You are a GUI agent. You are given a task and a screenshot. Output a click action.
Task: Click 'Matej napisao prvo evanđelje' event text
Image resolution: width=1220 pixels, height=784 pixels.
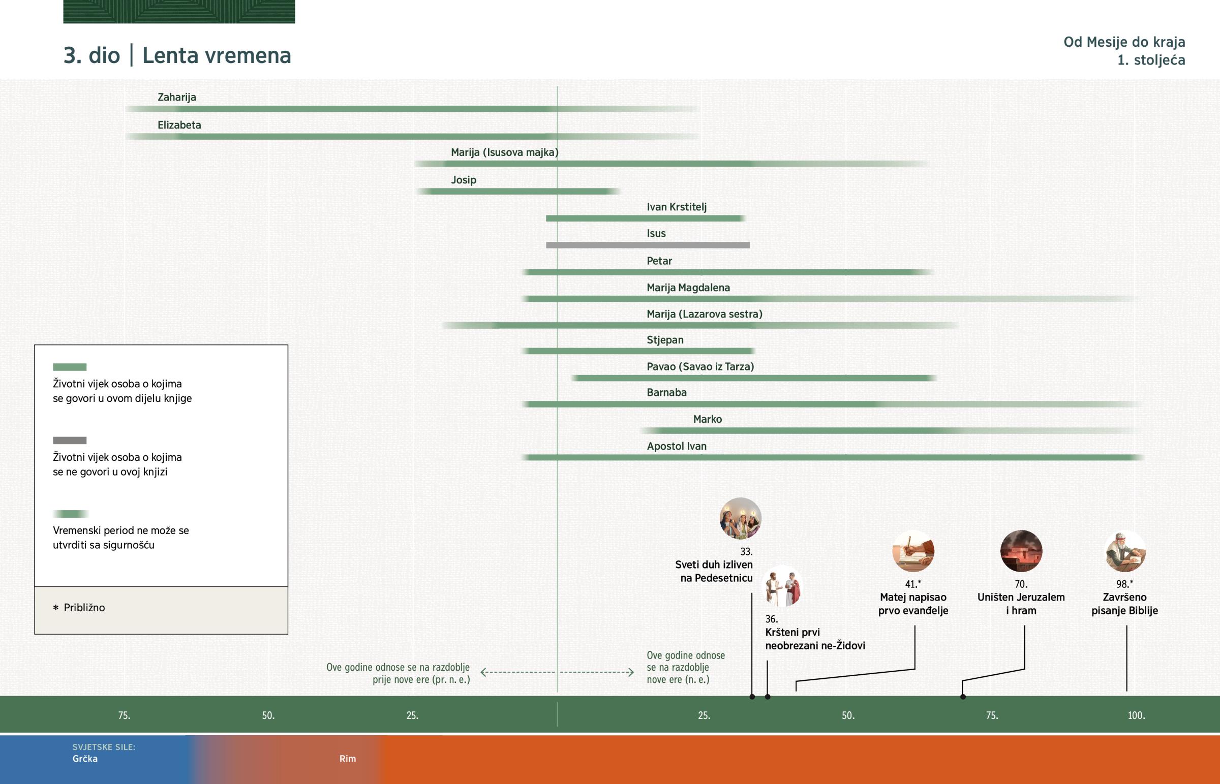[x=913, y=604]
